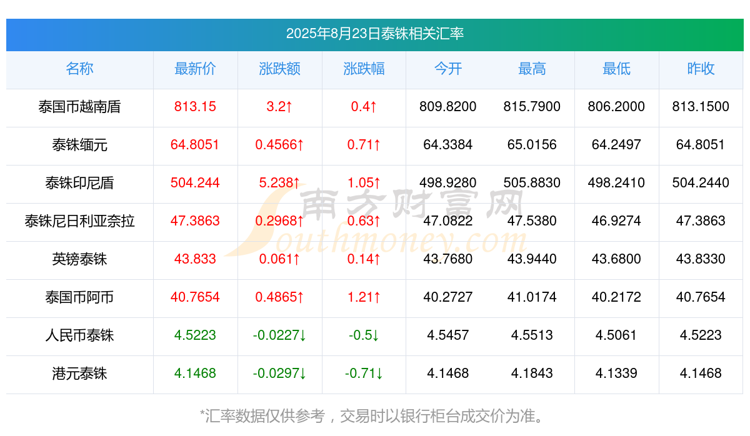Select latest price 40.7654 in red
The image size is (750, 436).
195,297
